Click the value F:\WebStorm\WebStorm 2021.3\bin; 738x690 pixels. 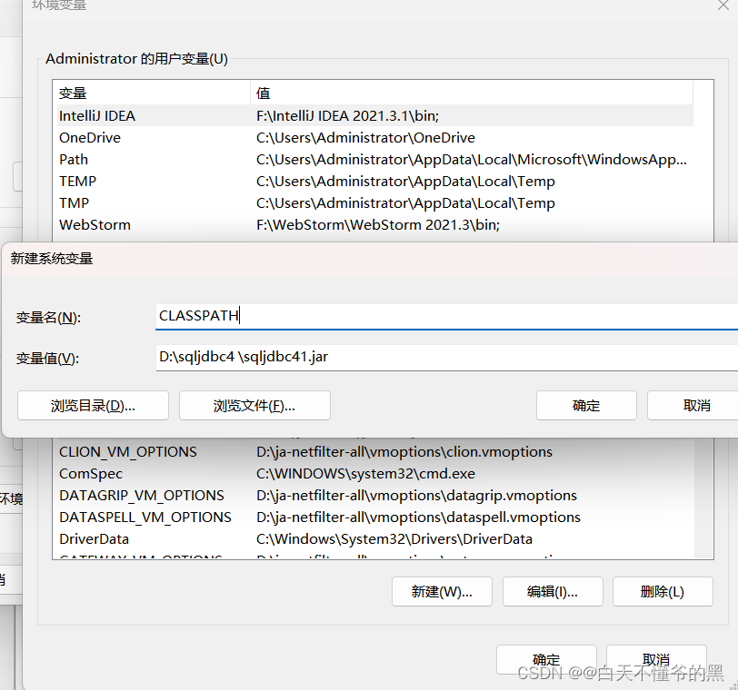[x=377, y=224]
